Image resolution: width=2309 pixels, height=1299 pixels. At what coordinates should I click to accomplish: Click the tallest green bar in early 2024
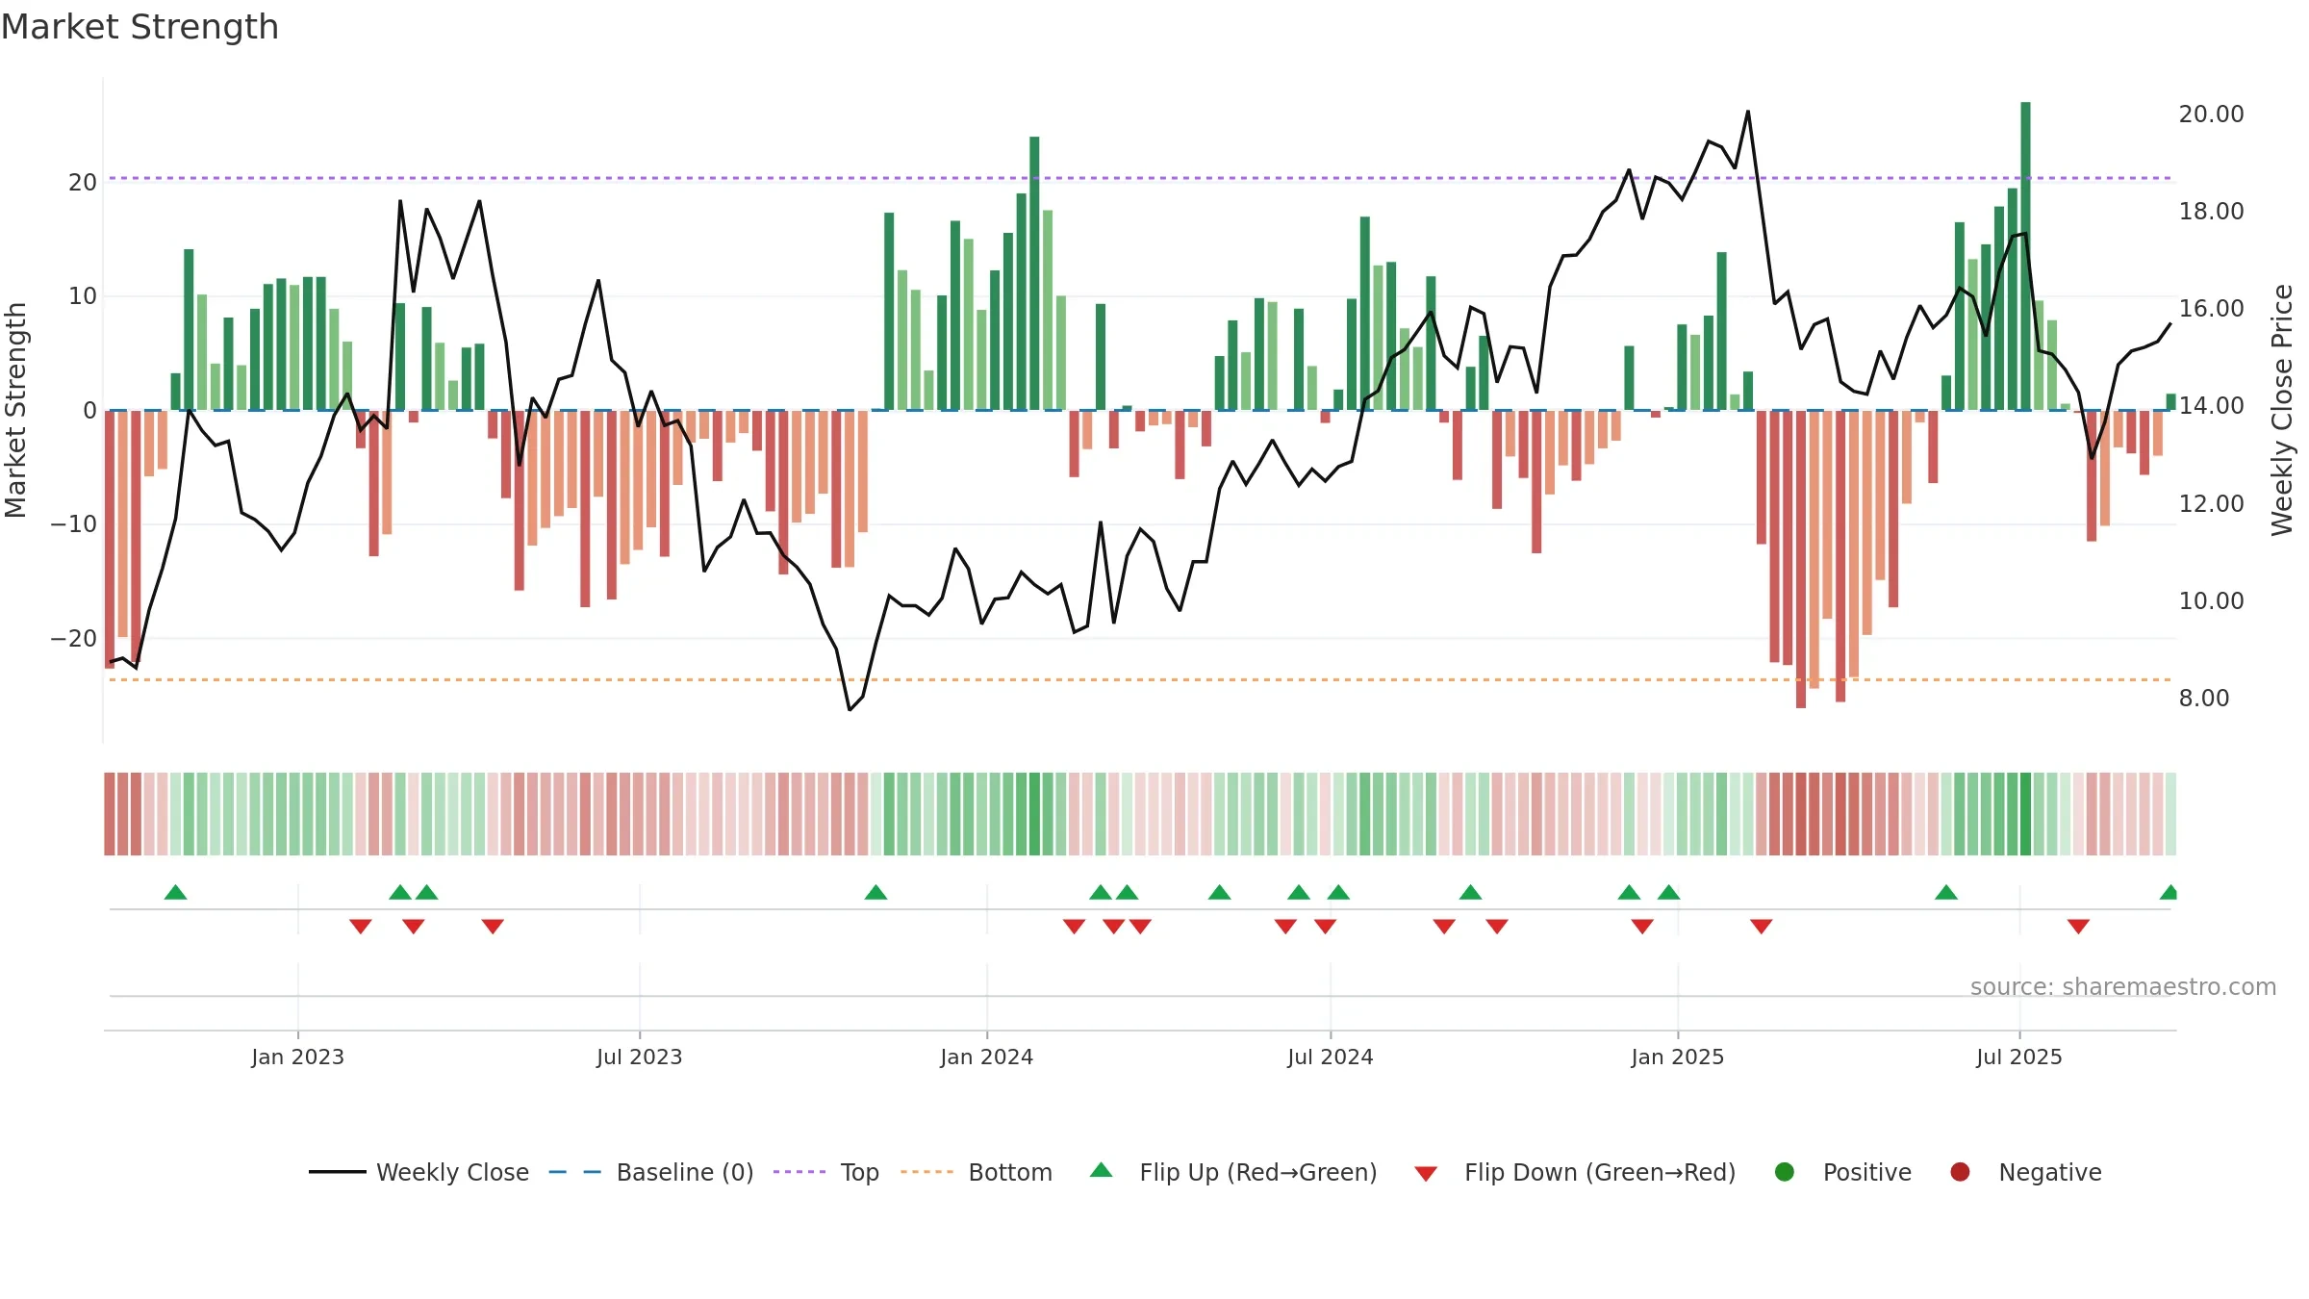pos(1034,273)
